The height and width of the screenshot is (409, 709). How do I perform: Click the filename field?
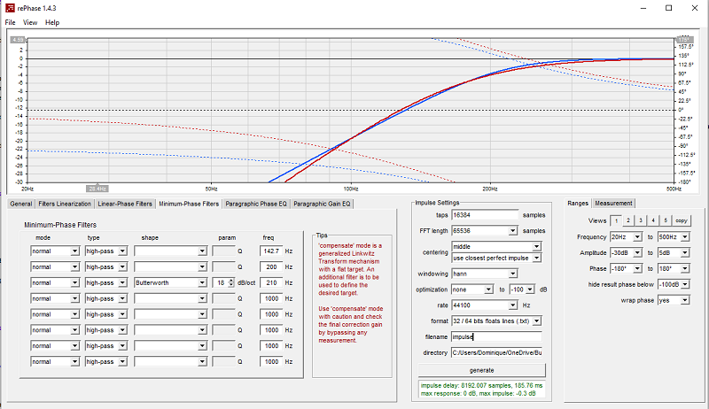coord(496,336)
